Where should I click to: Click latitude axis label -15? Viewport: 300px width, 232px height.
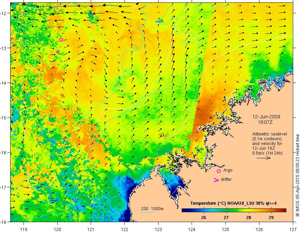coord(4,117)
